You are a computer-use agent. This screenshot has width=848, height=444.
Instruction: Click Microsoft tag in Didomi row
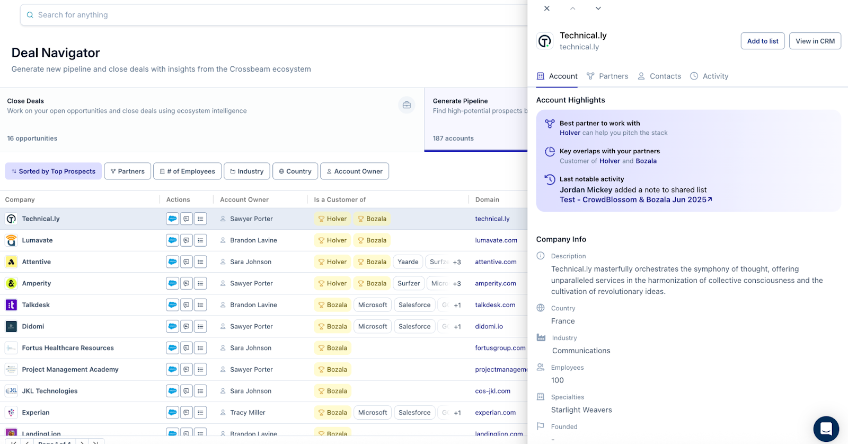tap(373, 326)
